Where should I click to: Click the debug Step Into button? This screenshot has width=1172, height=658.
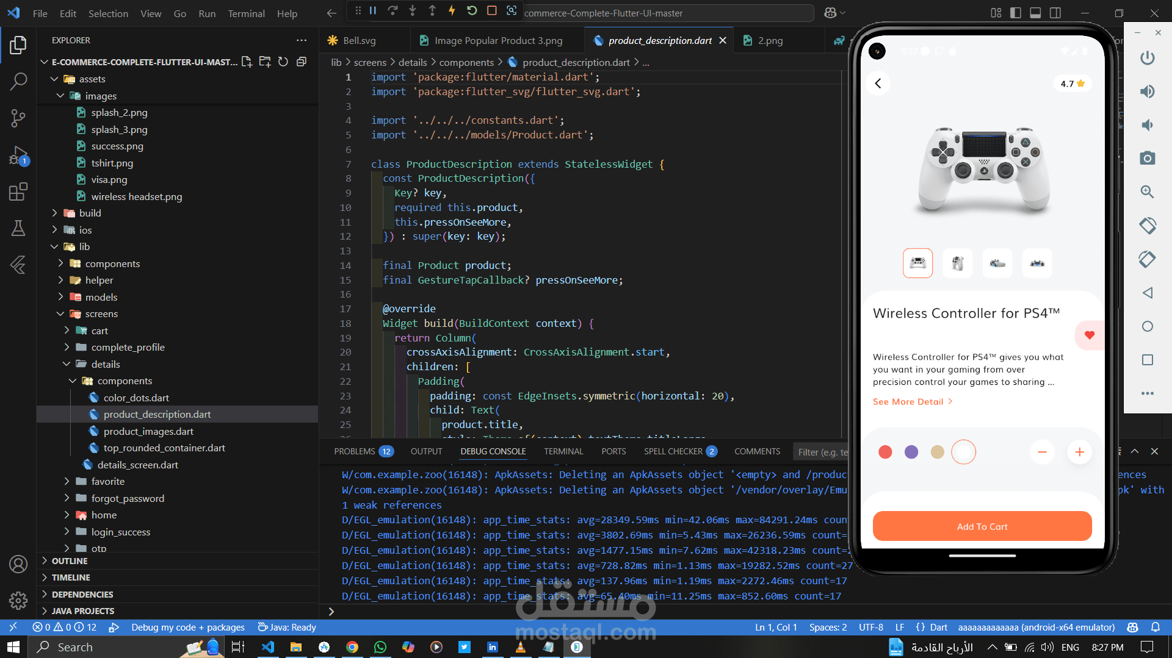click(413, 10)
